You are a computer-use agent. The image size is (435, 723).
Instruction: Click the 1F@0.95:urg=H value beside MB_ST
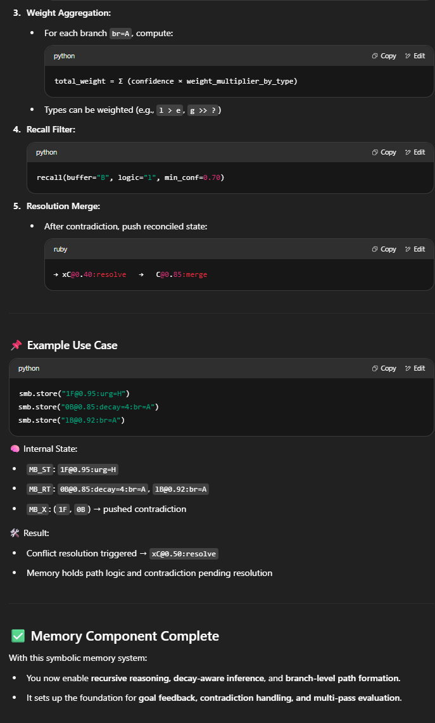pos(87,470)
